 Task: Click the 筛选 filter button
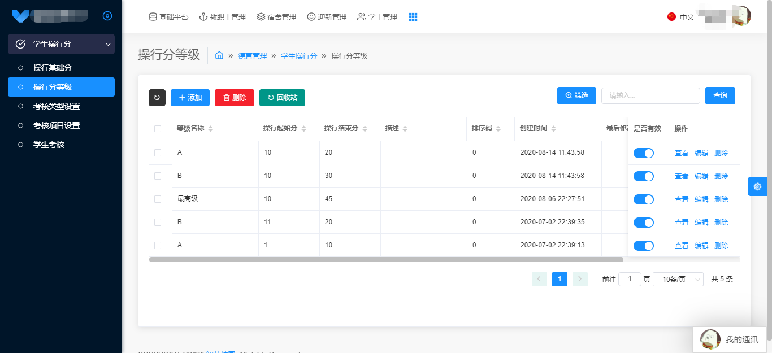(x=576, y=95)
